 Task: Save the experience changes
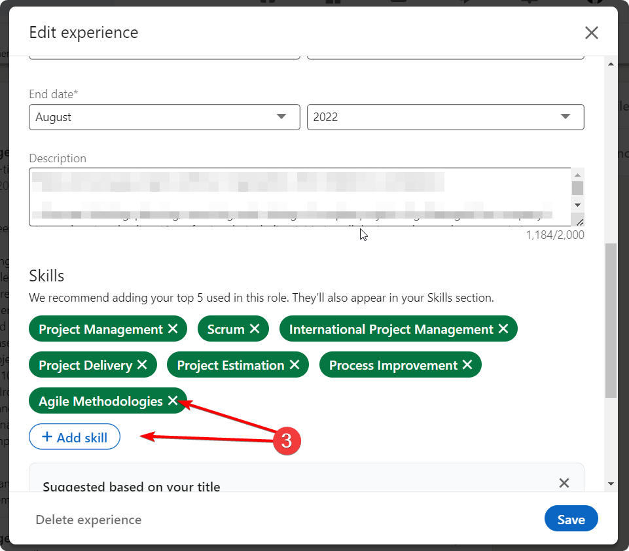click(571, 520)
